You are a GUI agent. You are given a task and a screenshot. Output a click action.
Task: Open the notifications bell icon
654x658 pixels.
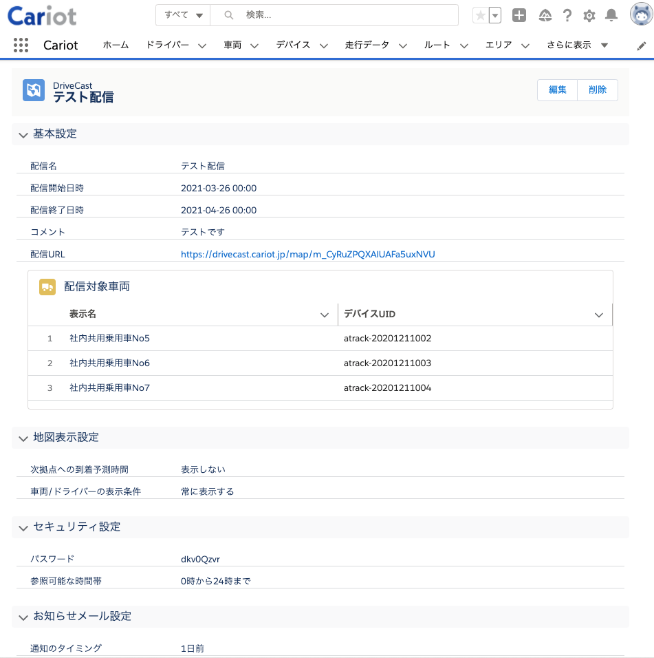pyautogui.click(x=611, y=16)
